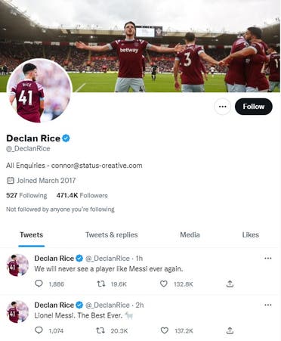The image size is (281, 341).
Task: Retweet the 'never see a player like Messi' tweet
Action: click(101, 284)
